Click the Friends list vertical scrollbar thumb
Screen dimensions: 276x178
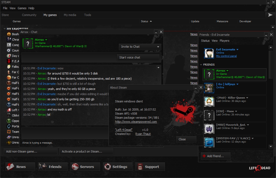click(271, 64)
